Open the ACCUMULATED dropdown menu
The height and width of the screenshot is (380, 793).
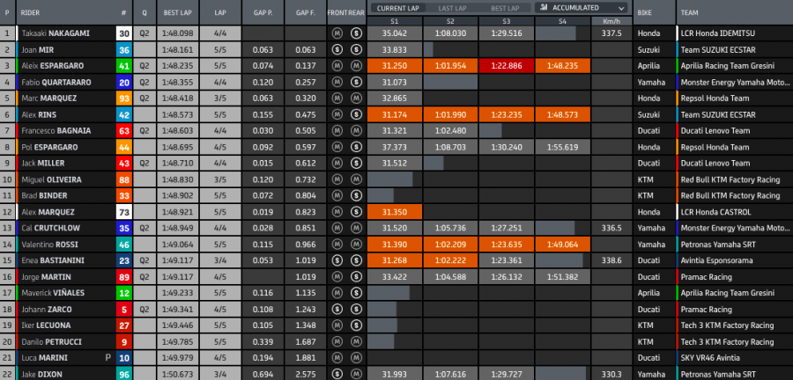[579, 7]
